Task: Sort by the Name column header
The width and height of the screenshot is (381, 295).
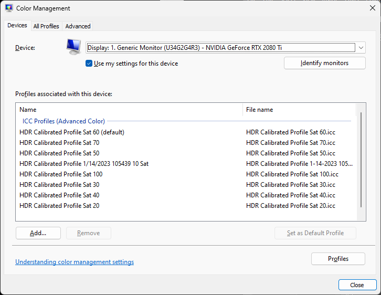Action: (130, 110)
